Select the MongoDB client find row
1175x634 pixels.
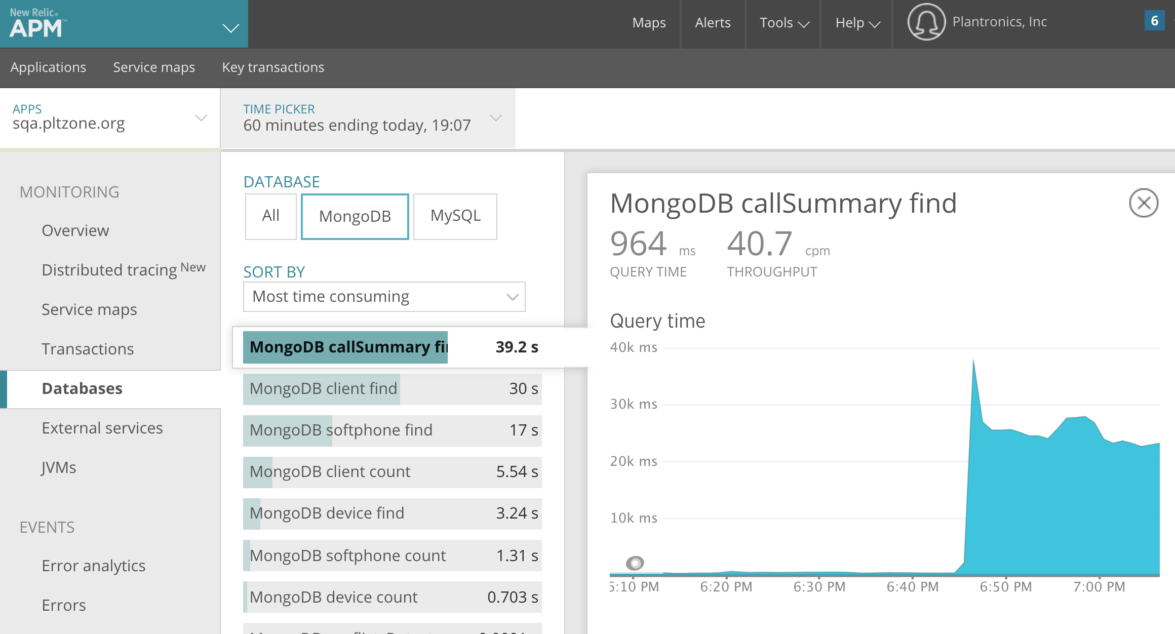(392, 389)
